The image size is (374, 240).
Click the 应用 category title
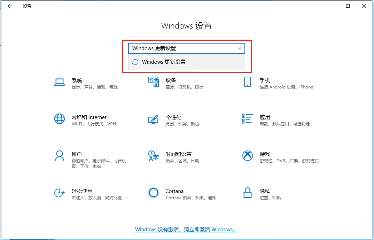coord(265,117)
